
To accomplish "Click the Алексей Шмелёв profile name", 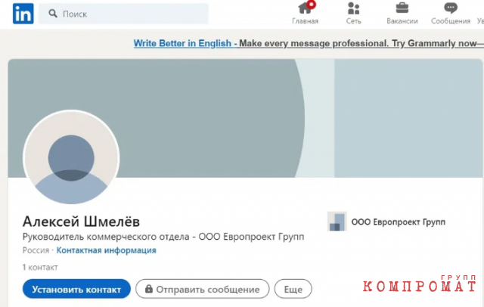I will coord(81,222).
